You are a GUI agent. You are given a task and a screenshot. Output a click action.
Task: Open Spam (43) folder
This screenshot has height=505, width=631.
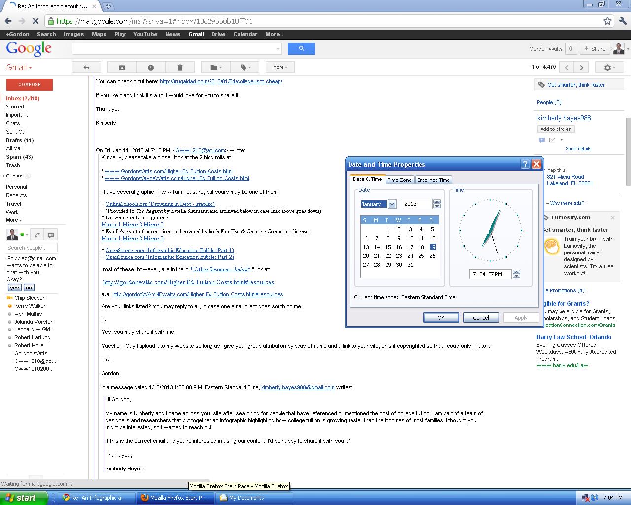pyautogui.click(x=19, y=157)
